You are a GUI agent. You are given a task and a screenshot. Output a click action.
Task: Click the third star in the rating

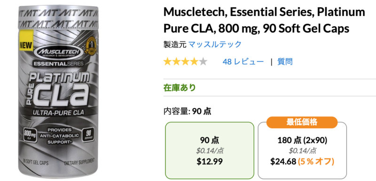point(185,62)
